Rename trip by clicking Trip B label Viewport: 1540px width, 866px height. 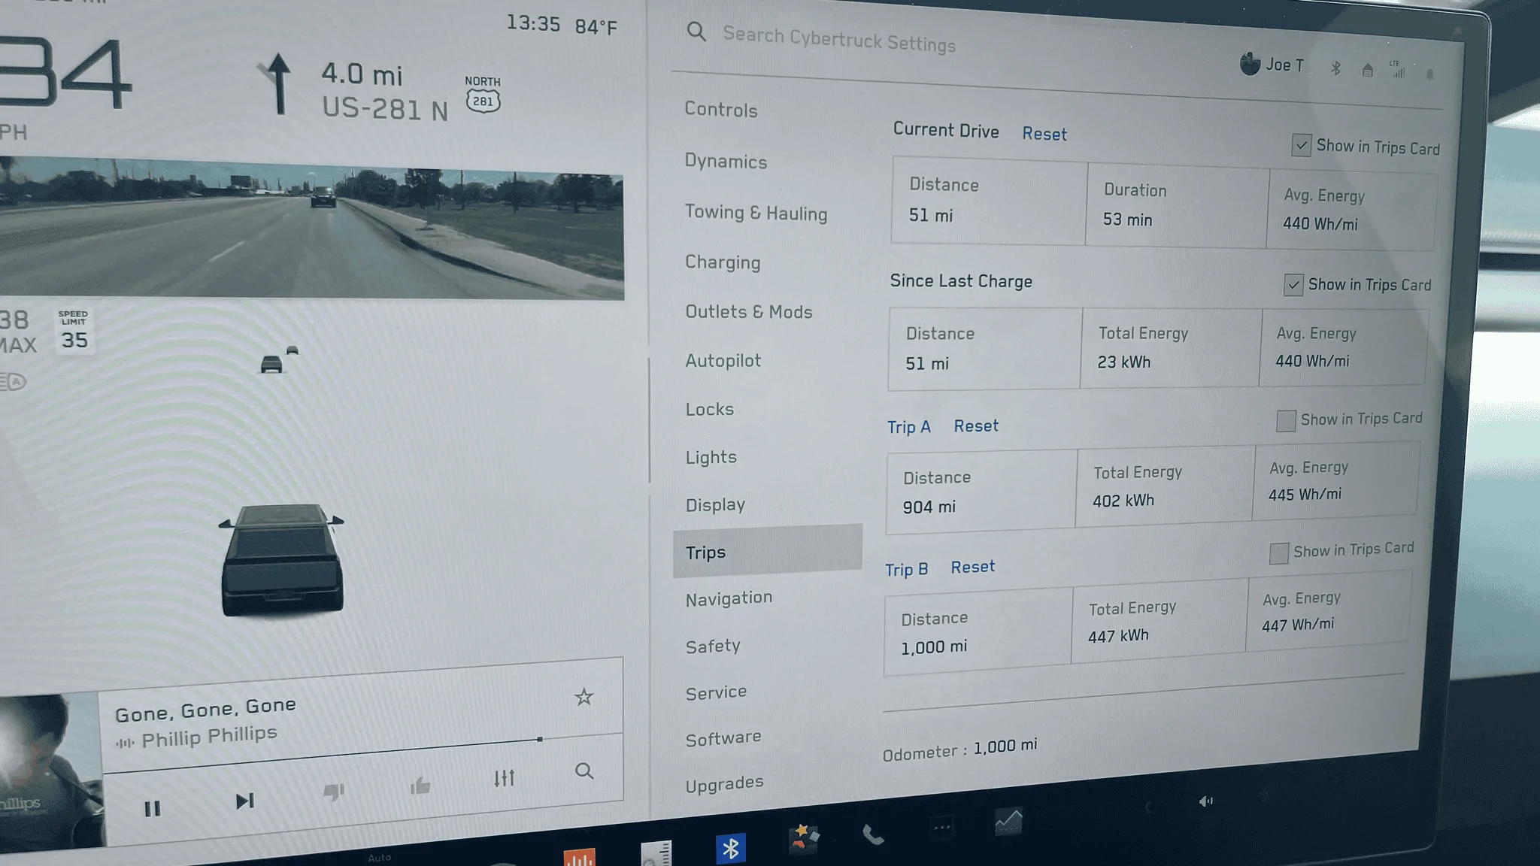click(906, 570)
